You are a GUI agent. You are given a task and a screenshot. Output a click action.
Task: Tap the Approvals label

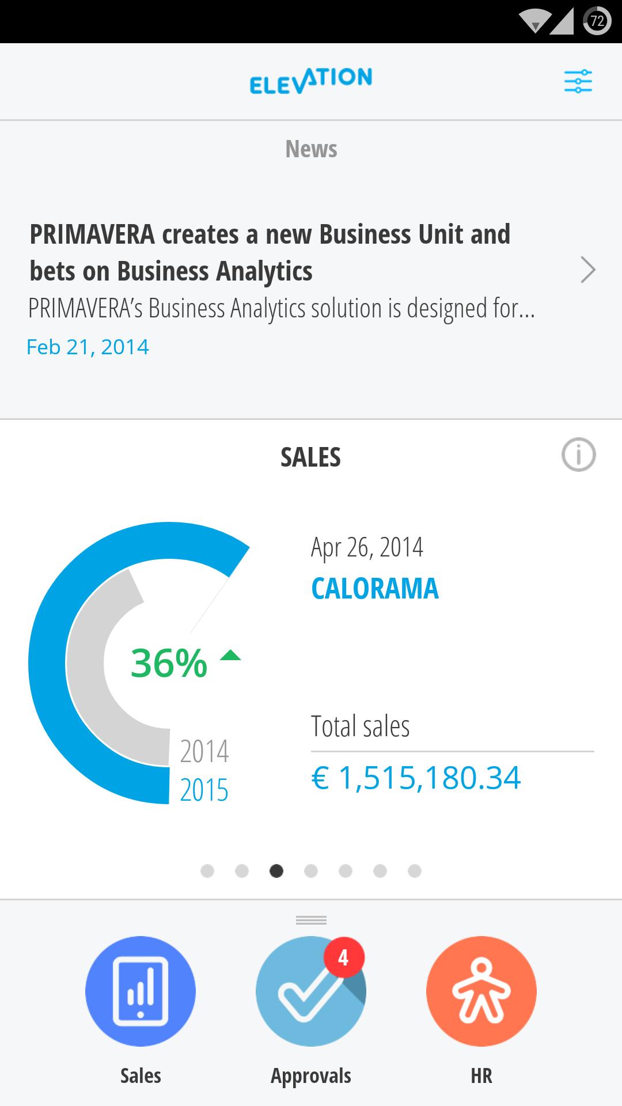pos(311,1075)
